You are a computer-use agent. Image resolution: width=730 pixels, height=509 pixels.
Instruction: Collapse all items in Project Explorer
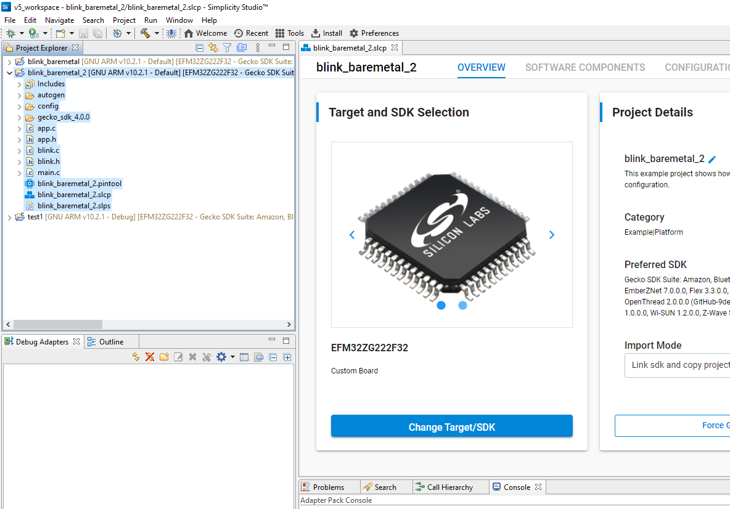199,47
